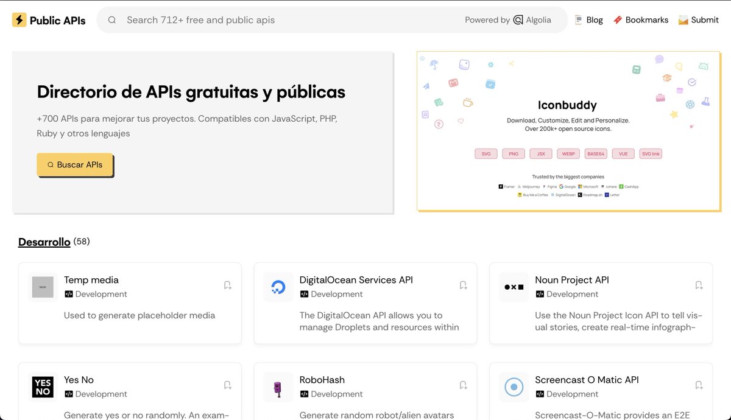Click the Screencast O Matic circle logo
Image resolution: width=731 pixels, height=420 pixels.
point(514,387)
